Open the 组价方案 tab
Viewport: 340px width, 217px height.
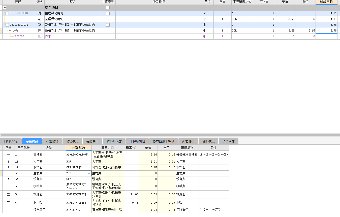[x=229, y=142]
